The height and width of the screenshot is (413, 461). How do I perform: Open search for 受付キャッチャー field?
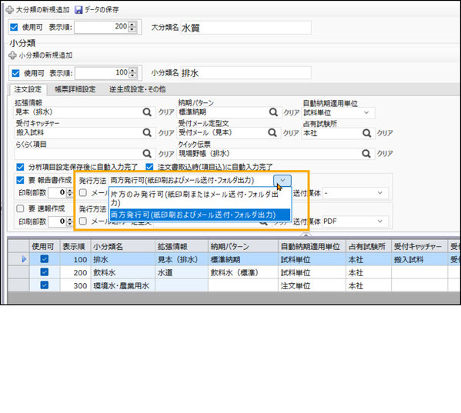(x=147, y=132)
